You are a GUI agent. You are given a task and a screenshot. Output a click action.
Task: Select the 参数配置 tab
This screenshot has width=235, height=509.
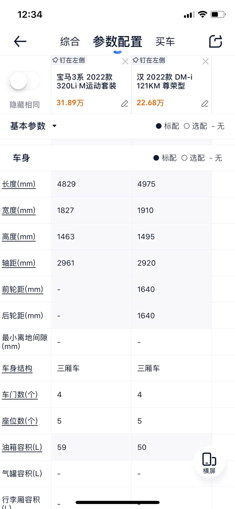[117, 42]
